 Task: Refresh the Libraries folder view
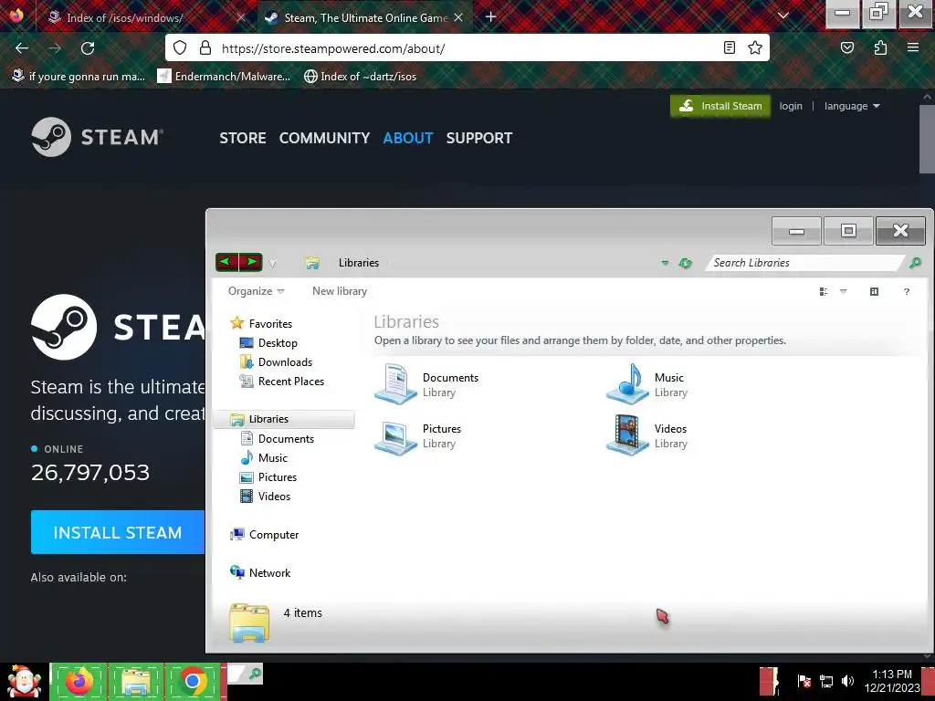[x=686, y=263]
